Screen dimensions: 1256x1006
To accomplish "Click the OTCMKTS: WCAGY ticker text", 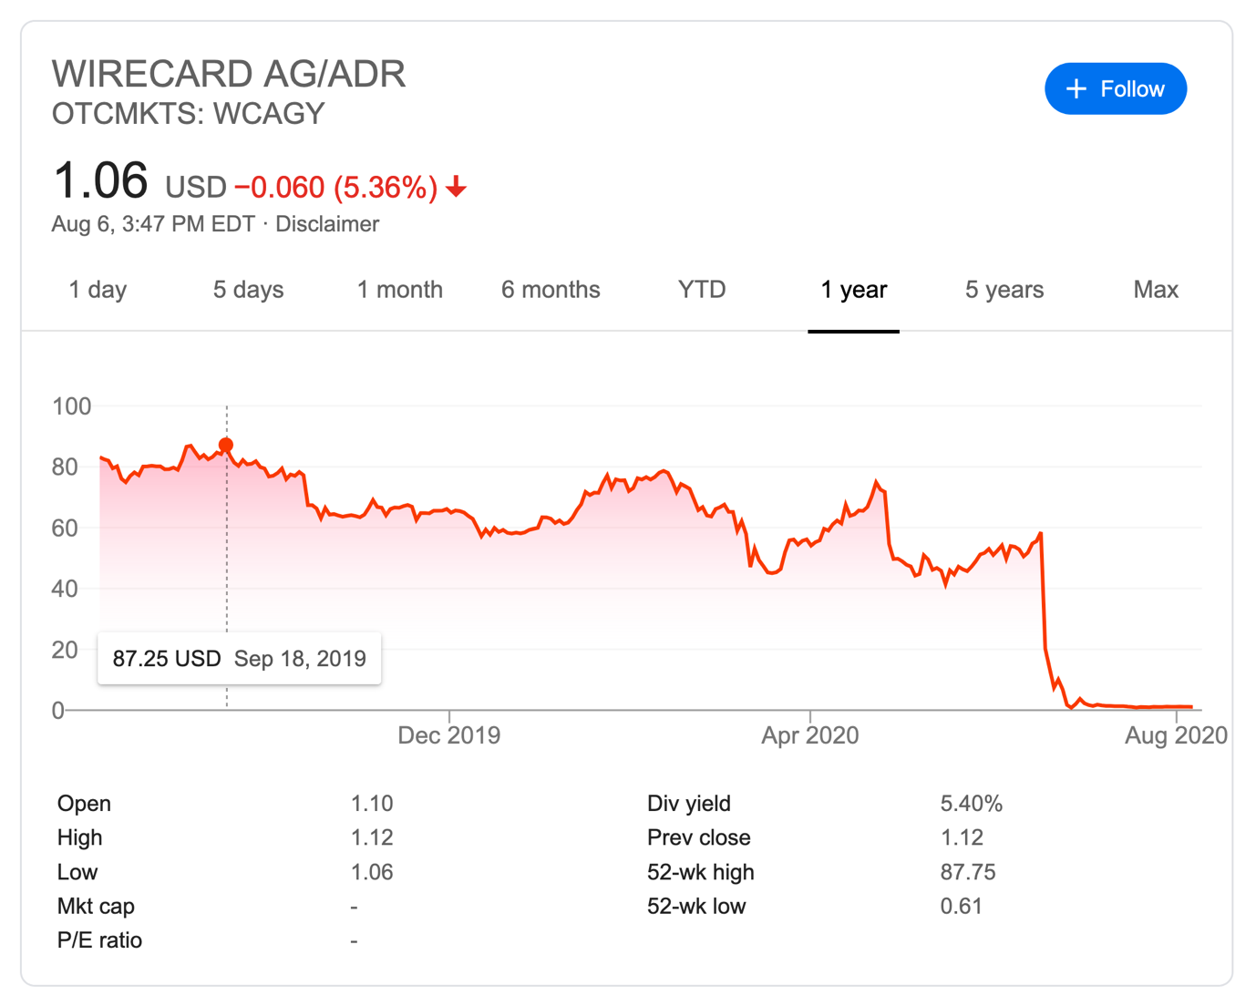I will (x=189, y=114).
